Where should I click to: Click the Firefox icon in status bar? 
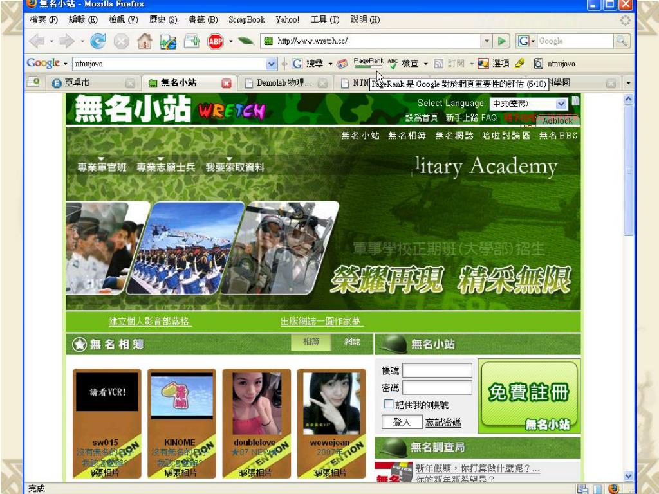[613, 488]
